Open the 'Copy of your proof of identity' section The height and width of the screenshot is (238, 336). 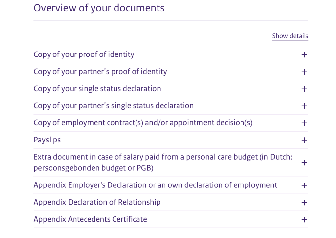pyautogui.click(x=84, y=54)
